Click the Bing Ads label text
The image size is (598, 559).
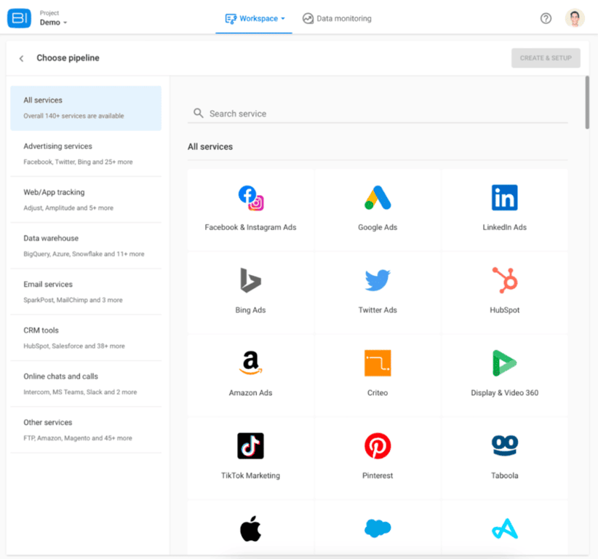point(250,310)
